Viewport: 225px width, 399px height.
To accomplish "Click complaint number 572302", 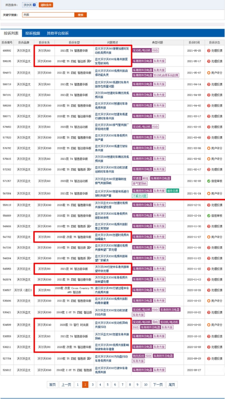I will [7, 169].
